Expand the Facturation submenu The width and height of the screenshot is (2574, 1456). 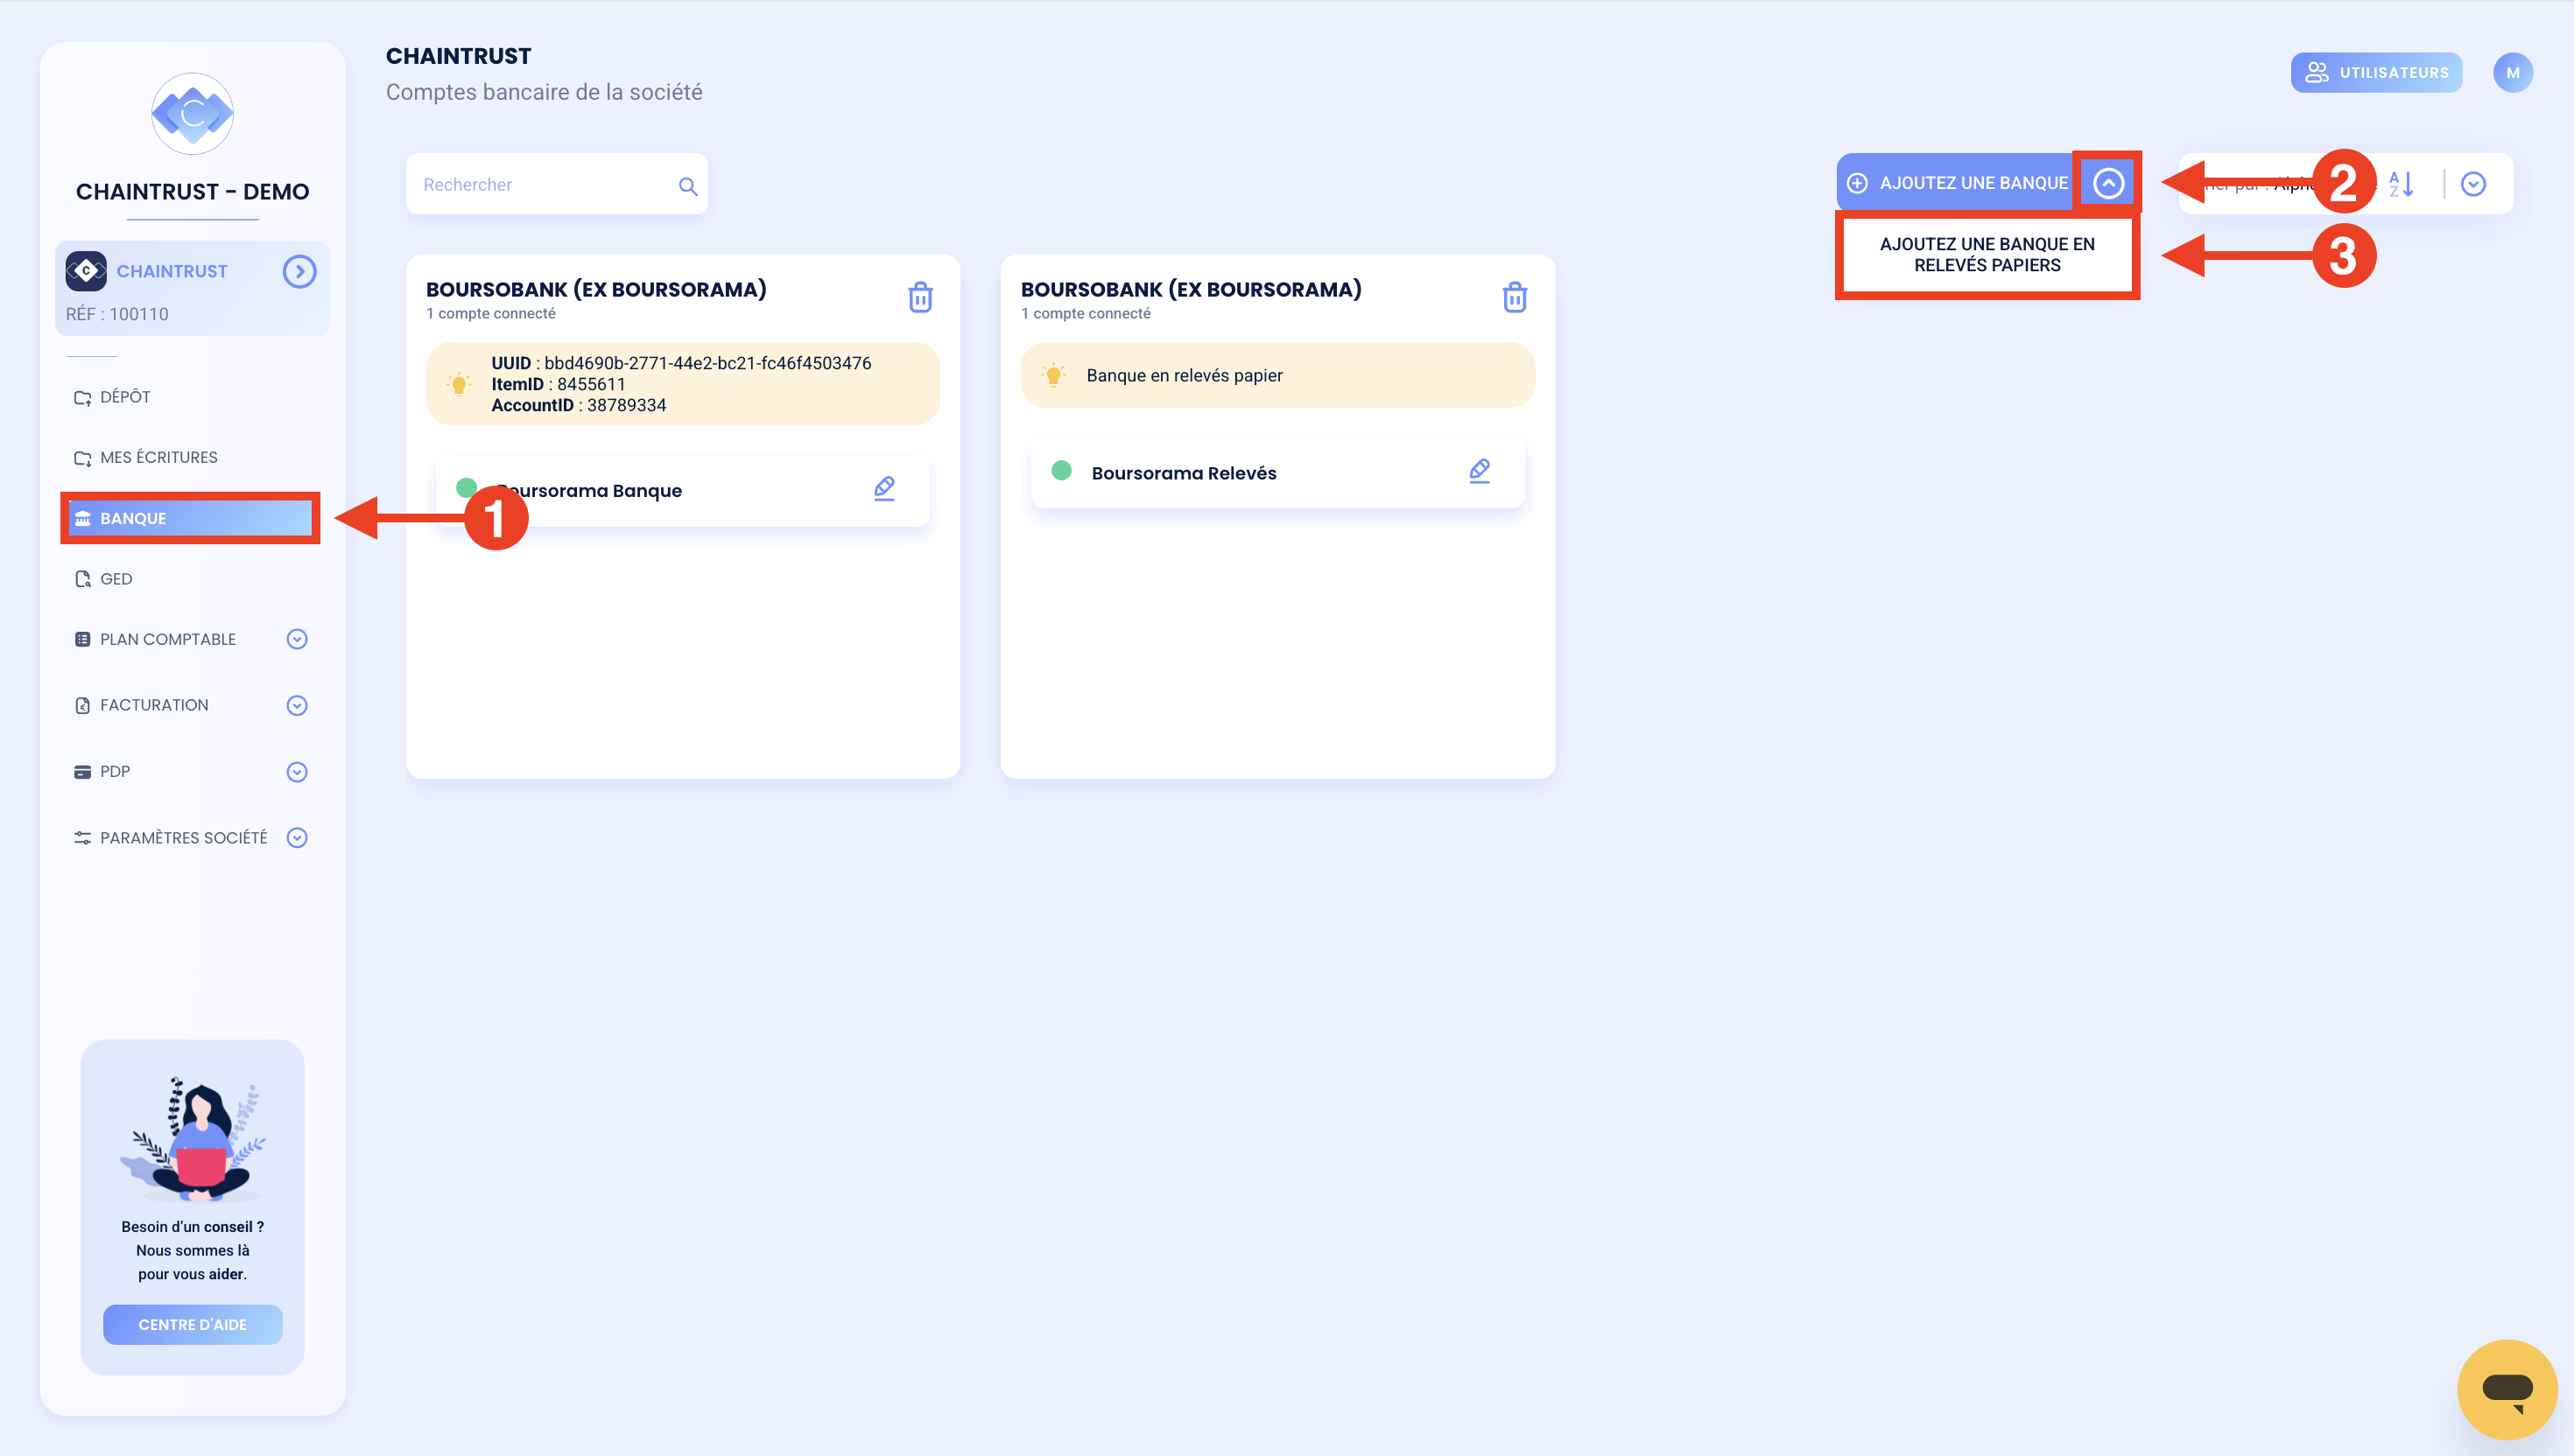pos(297,705)
